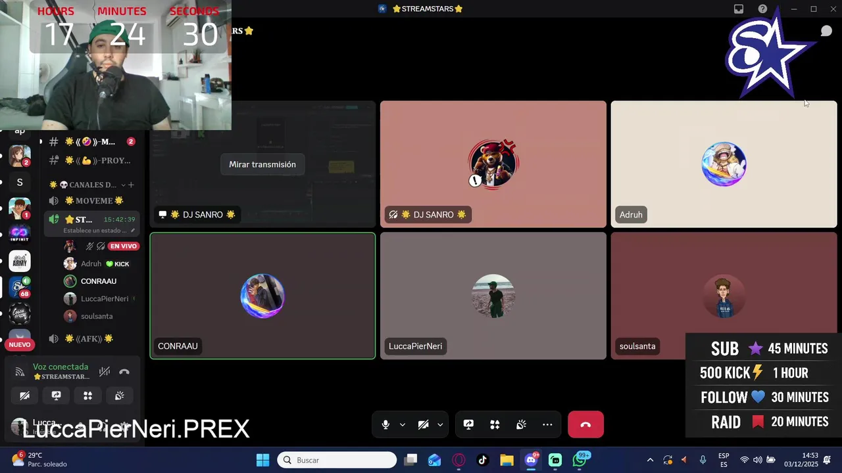Select the DJ SANRO avatar tile
Image resolution: width=842 pixels, height=473 pixels.
(x=493, y=164)
